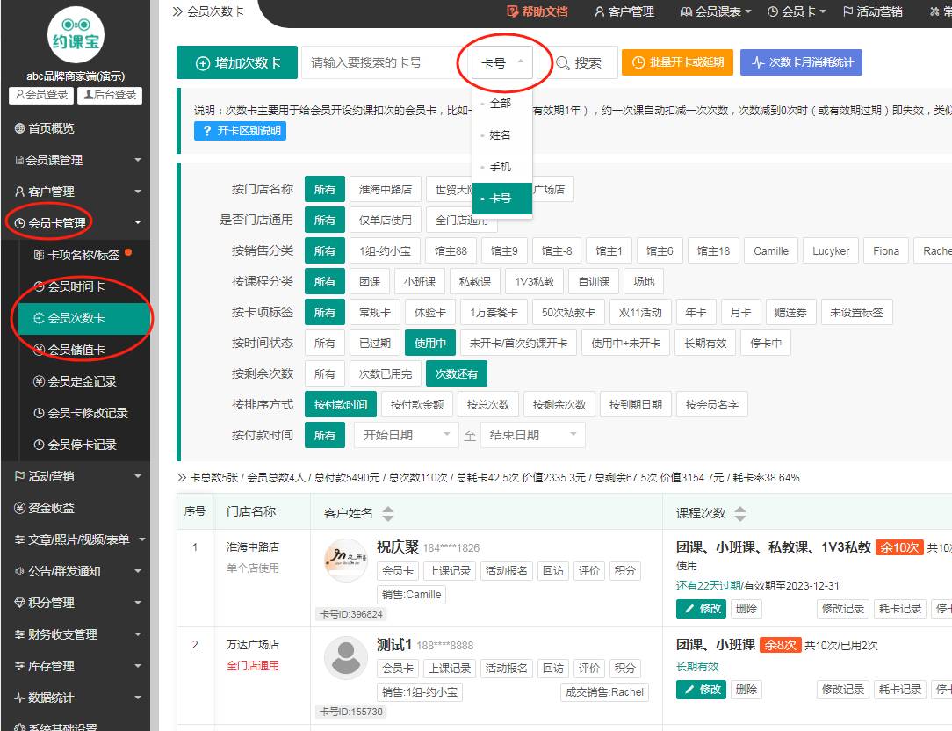Viewport: 952px width, 731px height.
Task: Open the 活动营销 top menu
Action: (872, 11)
